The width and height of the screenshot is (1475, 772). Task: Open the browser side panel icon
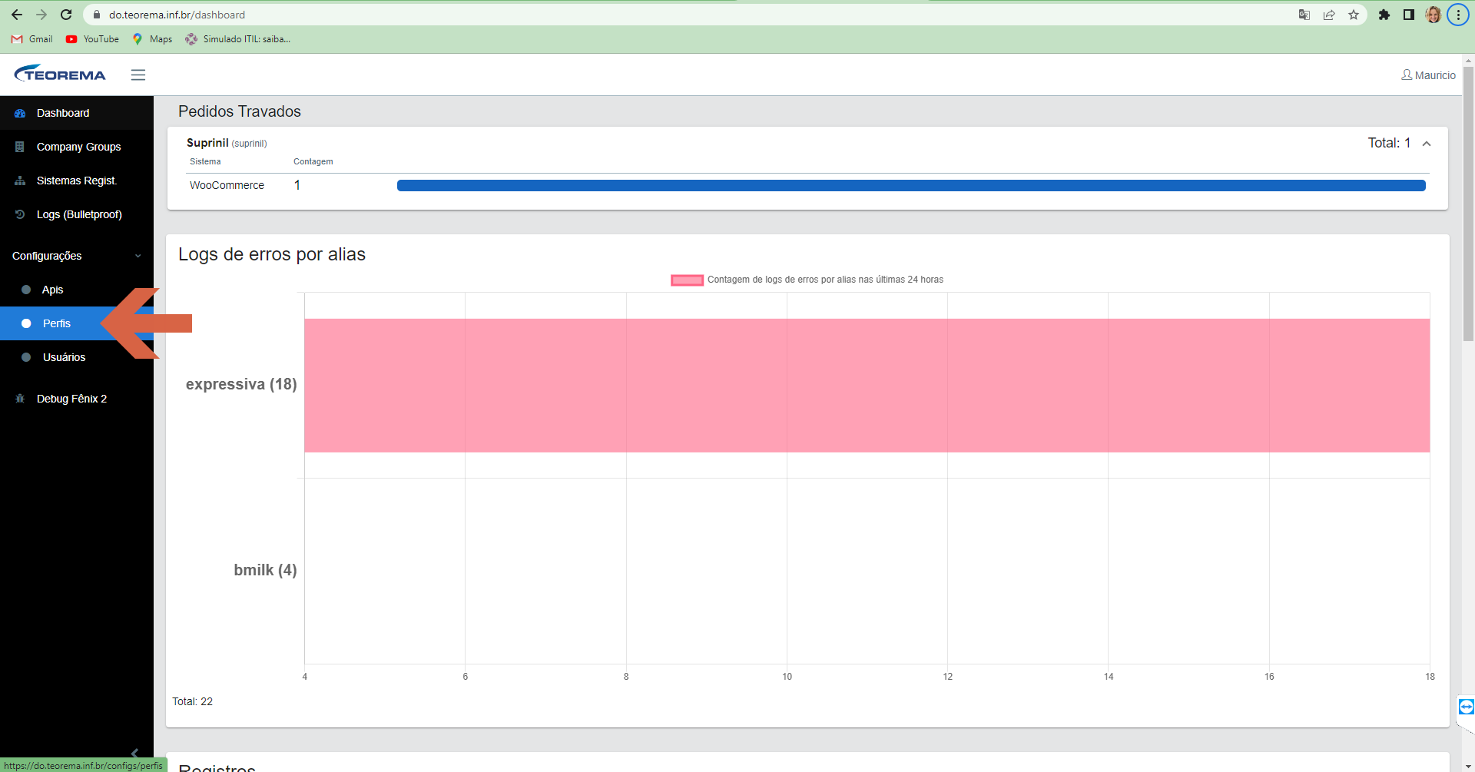(1409, 15)
